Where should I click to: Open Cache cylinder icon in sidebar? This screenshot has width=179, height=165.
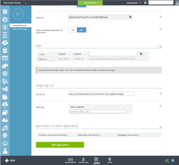5,97
